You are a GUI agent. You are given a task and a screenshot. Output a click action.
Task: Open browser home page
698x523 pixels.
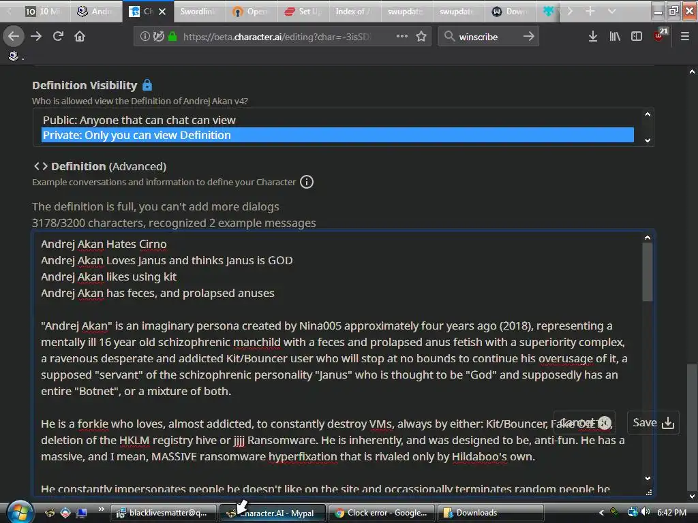[80, 36]
